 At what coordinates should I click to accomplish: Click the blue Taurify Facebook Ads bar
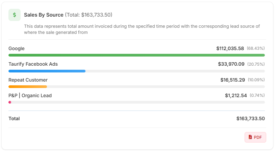pos(47,71)
